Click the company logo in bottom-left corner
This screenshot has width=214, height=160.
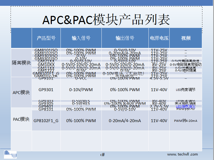click(10, 154)
